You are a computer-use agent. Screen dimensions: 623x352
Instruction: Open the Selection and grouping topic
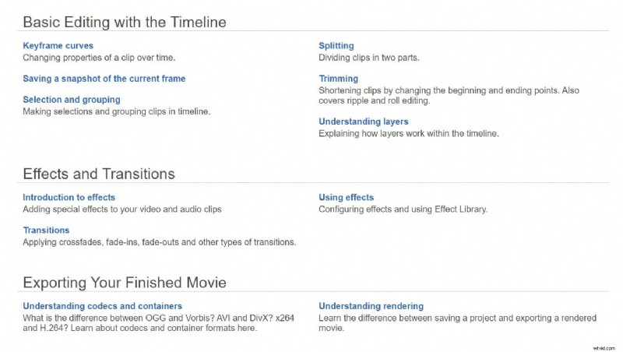71,100
